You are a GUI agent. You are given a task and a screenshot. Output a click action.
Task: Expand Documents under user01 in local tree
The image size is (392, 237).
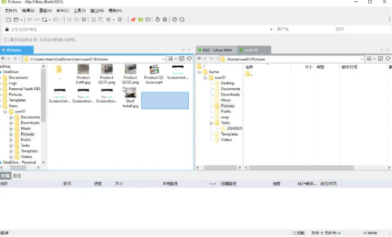11,117
